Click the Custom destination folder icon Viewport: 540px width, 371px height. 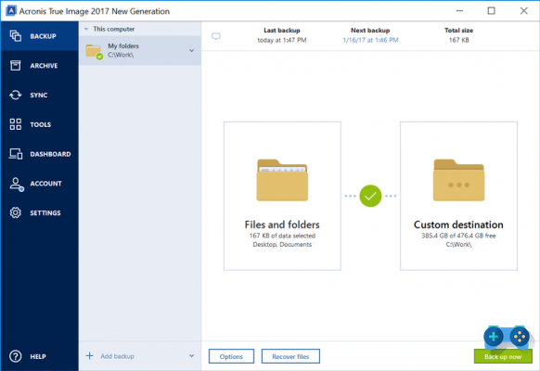pos(458,180)
